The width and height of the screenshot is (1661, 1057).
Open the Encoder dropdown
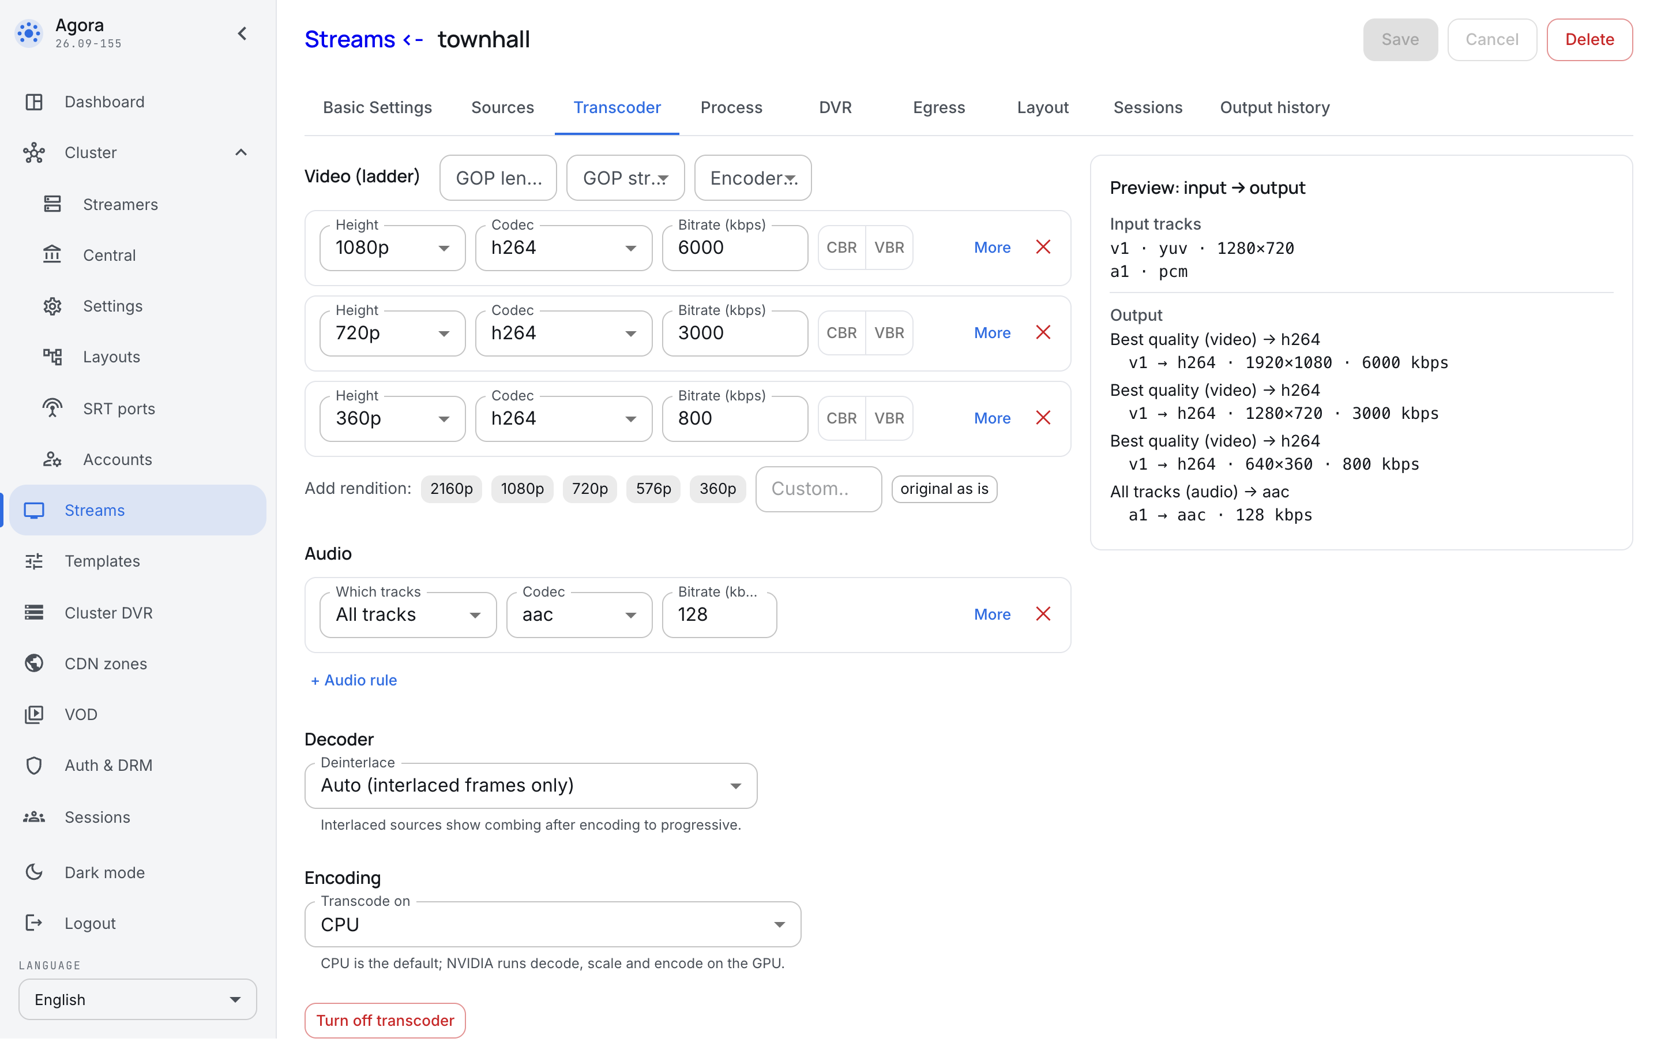coord(753,178)
